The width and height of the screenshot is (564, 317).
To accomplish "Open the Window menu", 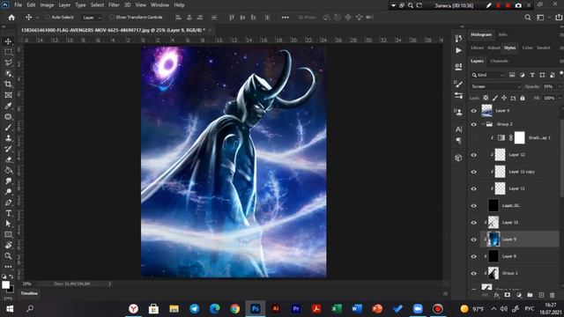I will [x=160, y=5].
